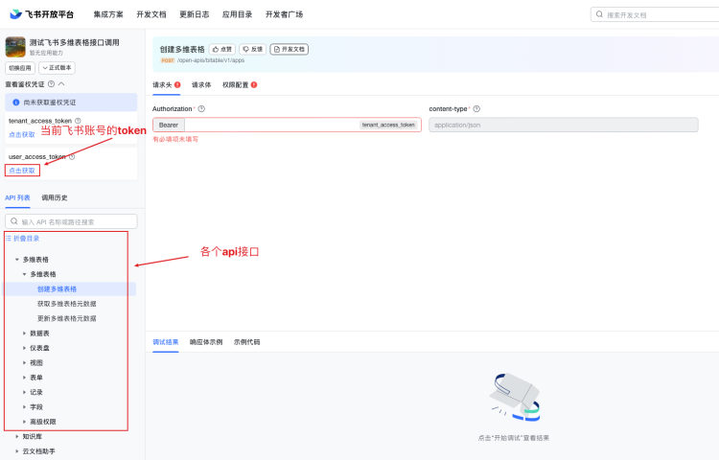The width and height of the screenshot is (719, 460).
Task: Expand the 数据表 tree node
Action: pos(25,333)
